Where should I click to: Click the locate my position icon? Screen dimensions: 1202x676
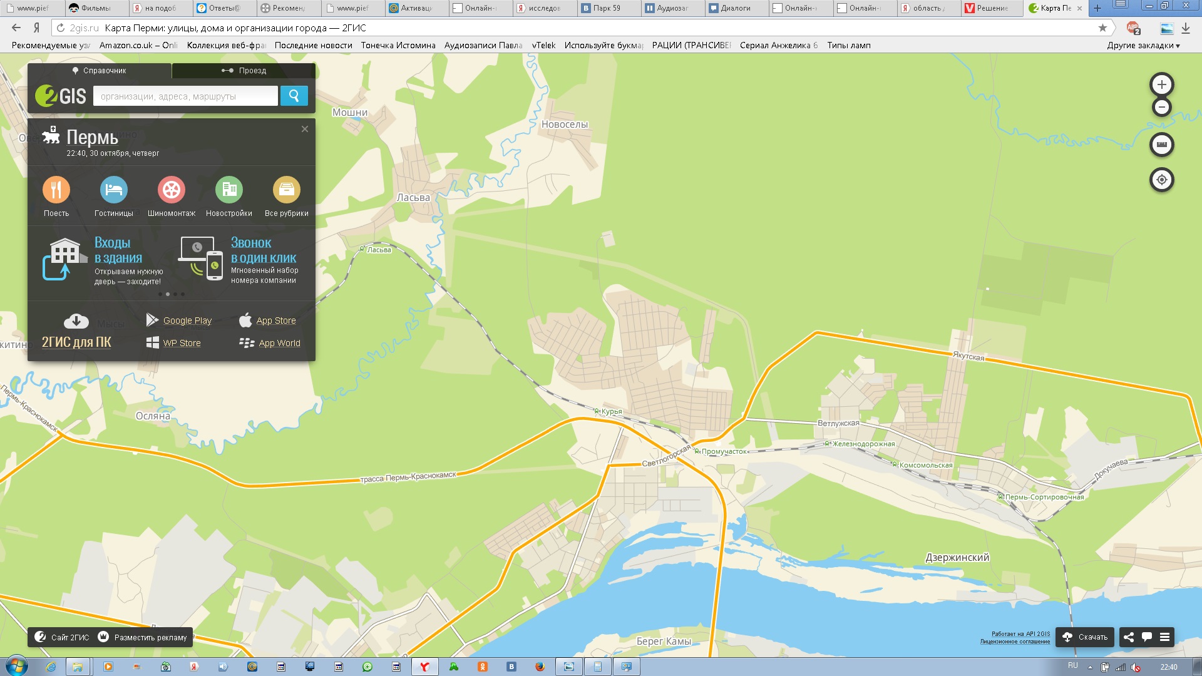point(1161,180)
